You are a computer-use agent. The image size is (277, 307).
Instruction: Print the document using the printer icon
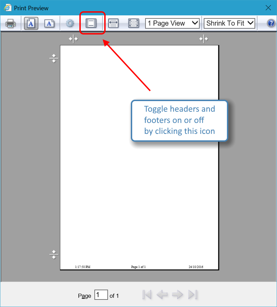coord(10,23)
